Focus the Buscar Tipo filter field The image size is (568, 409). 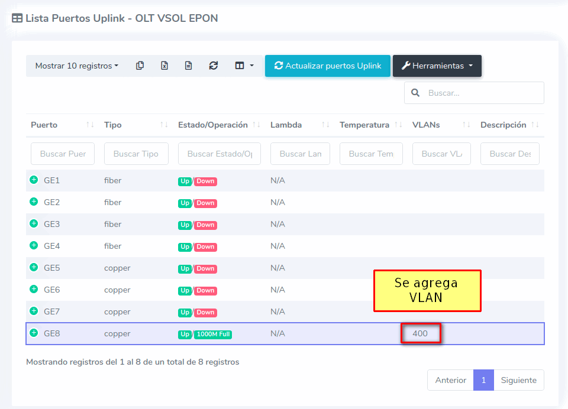point(136,154)
